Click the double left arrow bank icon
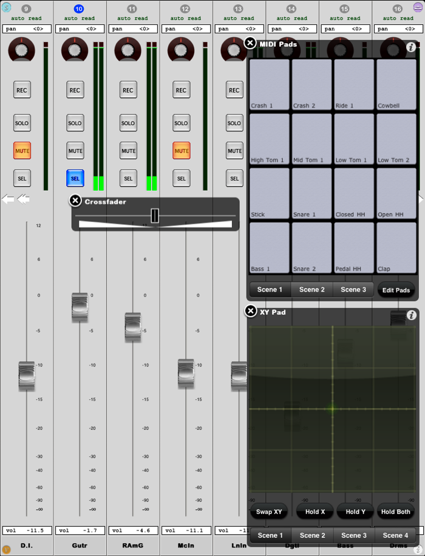 23,199
